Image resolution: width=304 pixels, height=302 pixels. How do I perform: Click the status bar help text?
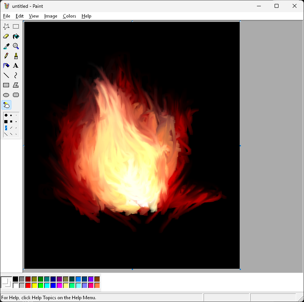49,298
